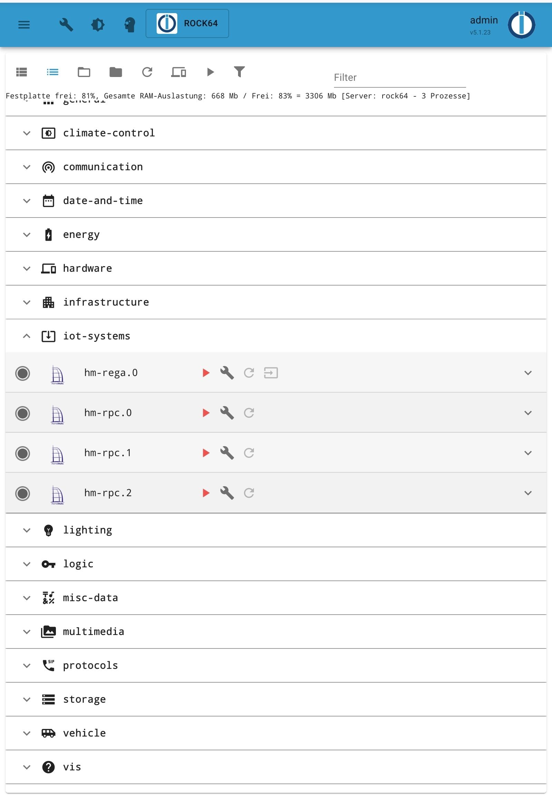The width and height of the screenshot is (552, 798).
Task: Click the expert mode head icon
Action: coord(130,25)
